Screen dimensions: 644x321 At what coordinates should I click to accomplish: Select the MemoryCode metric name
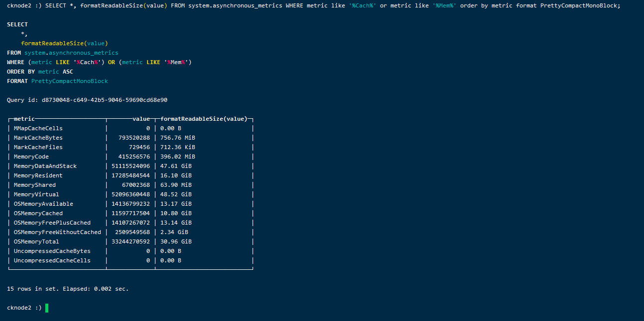(x=31, y=157)
